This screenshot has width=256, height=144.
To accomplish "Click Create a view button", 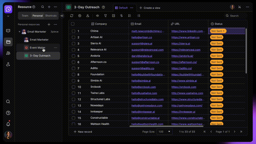I will [x=150, y=8].
